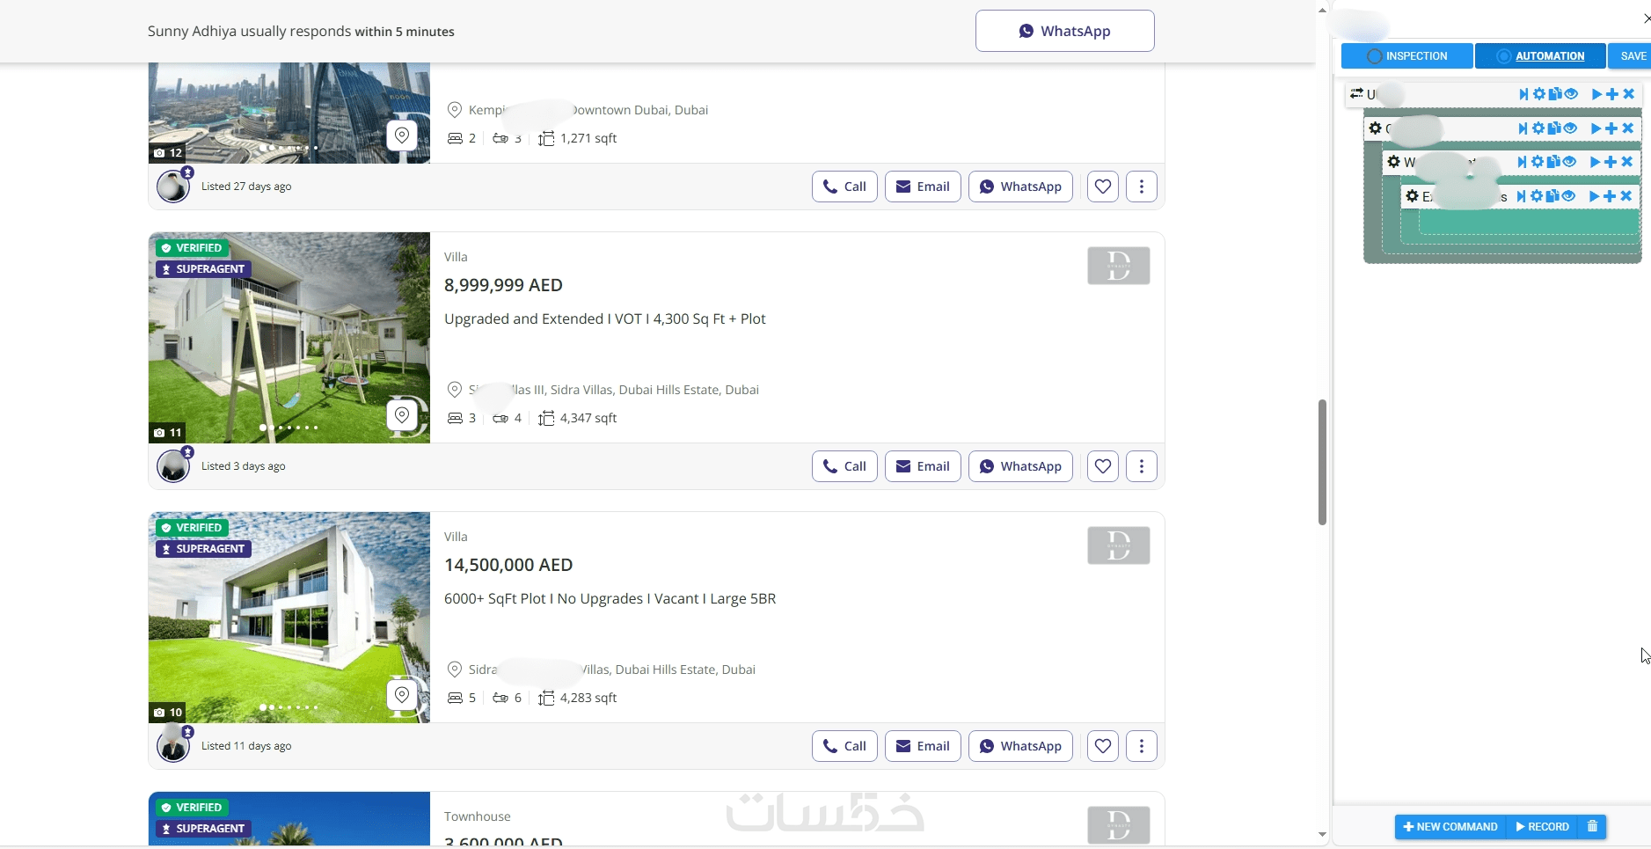Close the automation side panel

click(x=1647, y=18)
